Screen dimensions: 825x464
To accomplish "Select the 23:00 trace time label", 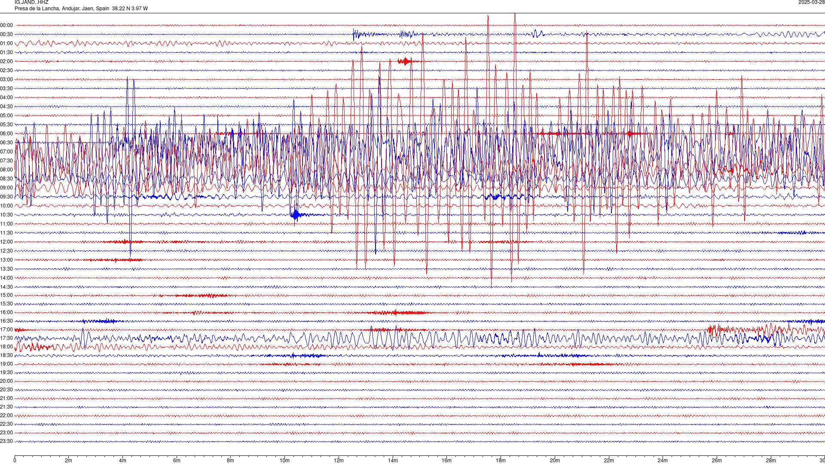I will pos(6,433).
